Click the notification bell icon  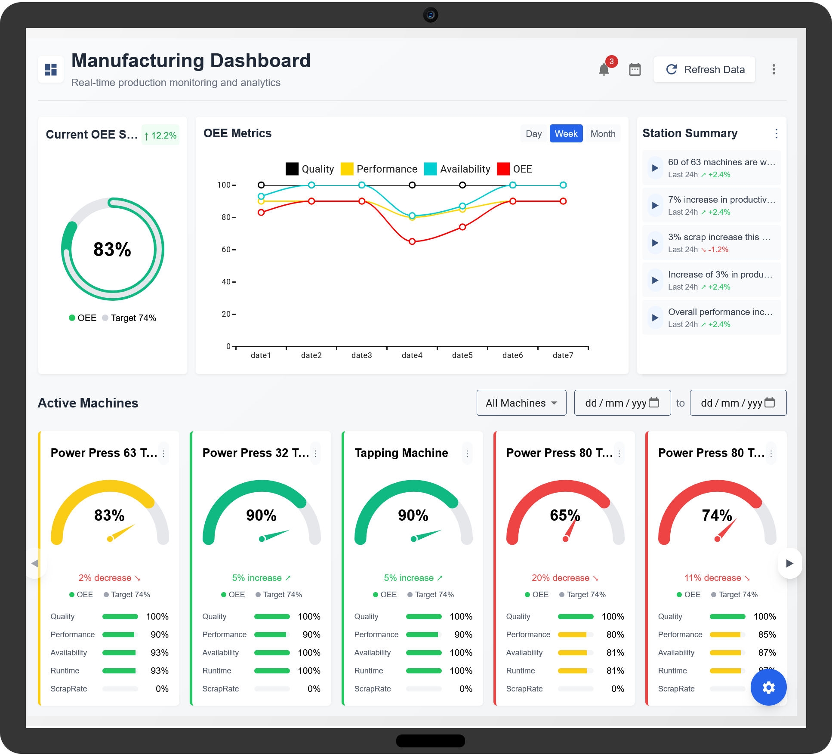coord(604,69)
